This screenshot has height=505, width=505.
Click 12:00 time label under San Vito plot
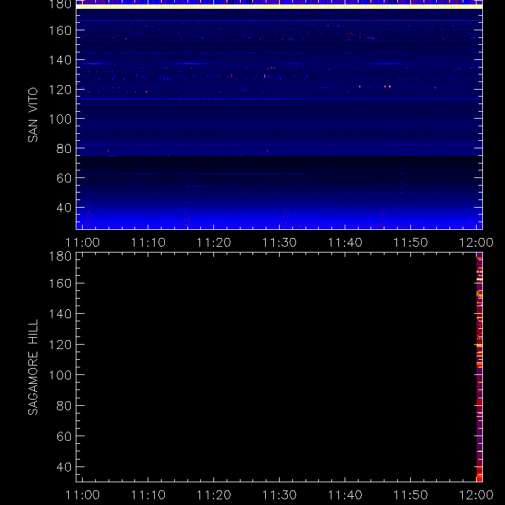[477, 242]
